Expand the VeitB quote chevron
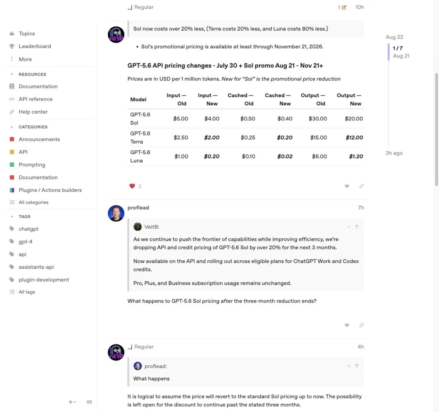Screen dimensions: 439x412 (349, 227)
